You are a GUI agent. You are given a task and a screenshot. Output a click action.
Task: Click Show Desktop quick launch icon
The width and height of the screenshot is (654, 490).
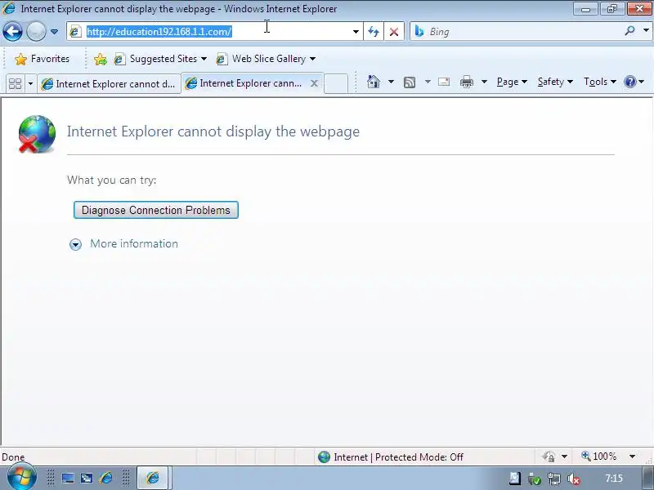68,478
